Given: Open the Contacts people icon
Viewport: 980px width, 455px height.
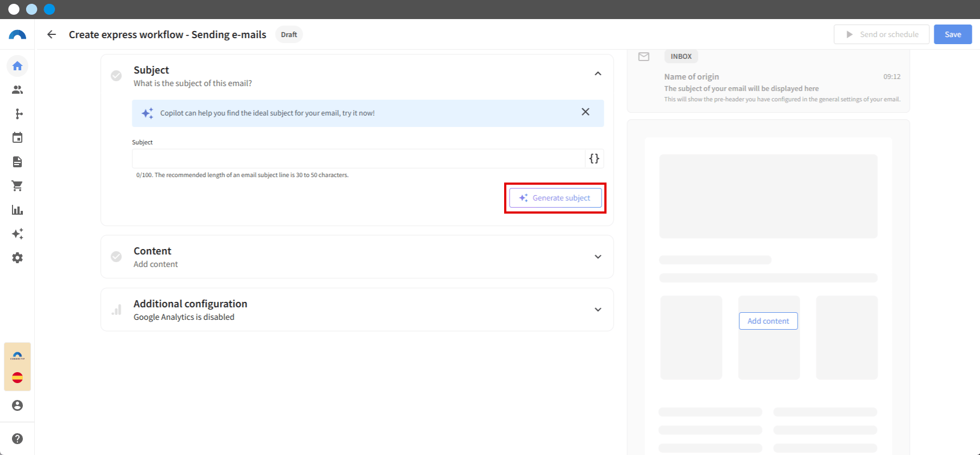Looking at the screenshot, I should pyautogui.click(x=17, y=90).
